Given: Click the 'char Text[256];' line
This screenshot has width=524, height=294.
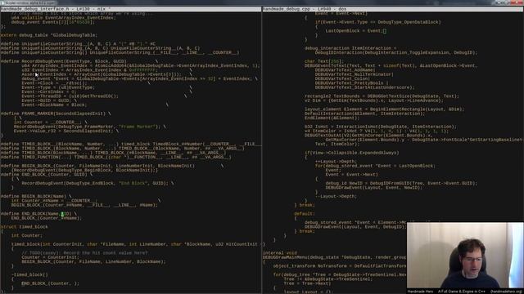Looking at the screenshot, I should [324, 61].
